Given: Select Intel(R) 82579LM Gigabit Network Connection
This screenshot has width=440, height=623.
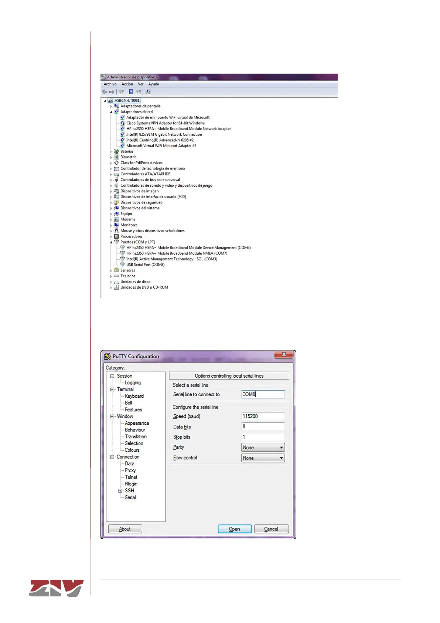Looking at the screenshot, I should click(164, 134).
